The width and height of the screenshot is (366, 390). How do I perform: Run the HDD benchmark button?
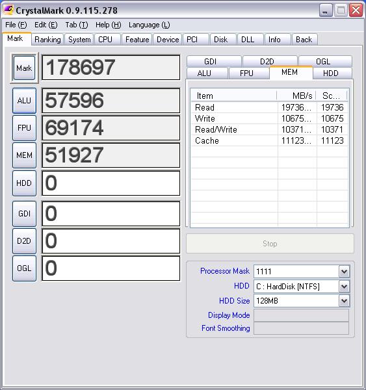click(x=24, y=183)
